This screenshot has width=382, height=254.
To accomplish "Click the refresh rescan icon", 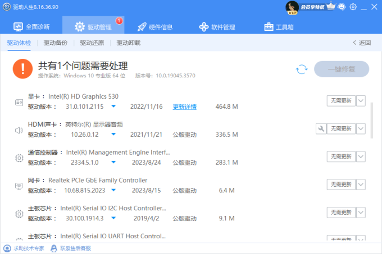I will [x=302, y=70].
